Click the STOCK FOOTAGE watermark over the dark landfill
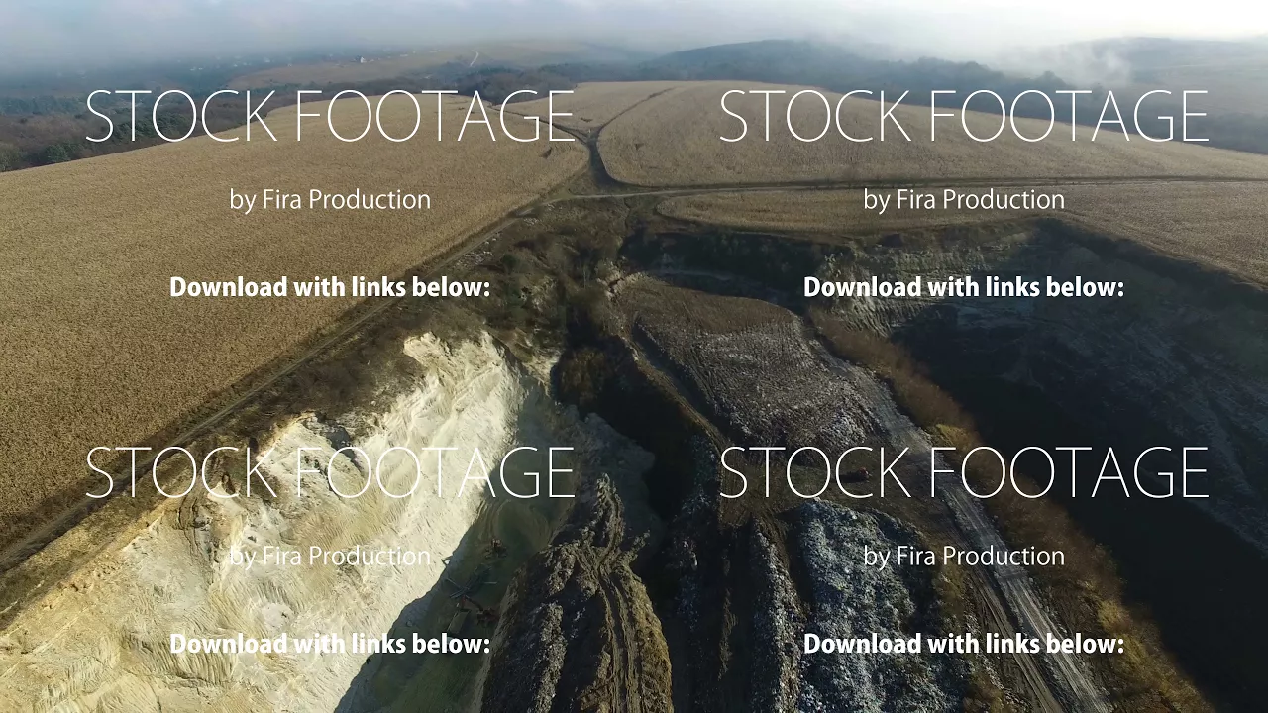 pyautogui.click(x=964, y=473)
